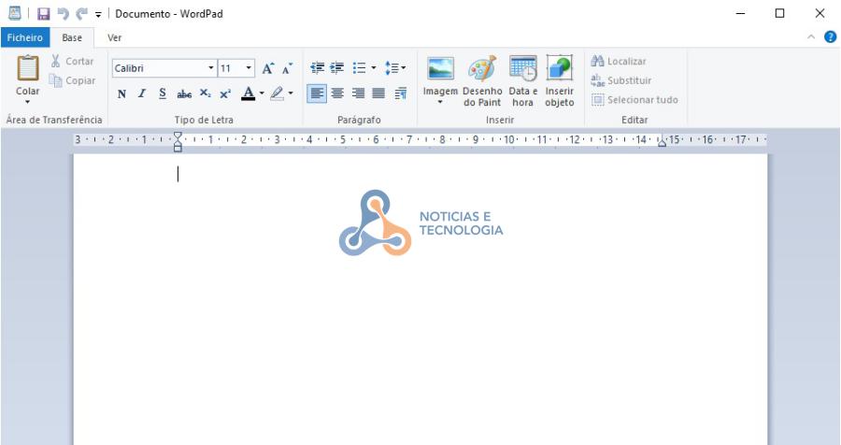
Task: Click the Localizar button
Action: [619, 61]
